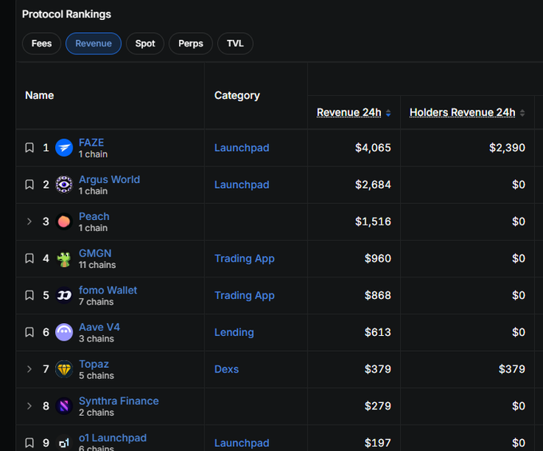Open the Topaz protocol link
543x451 pixels.
[x=94, y=364]
